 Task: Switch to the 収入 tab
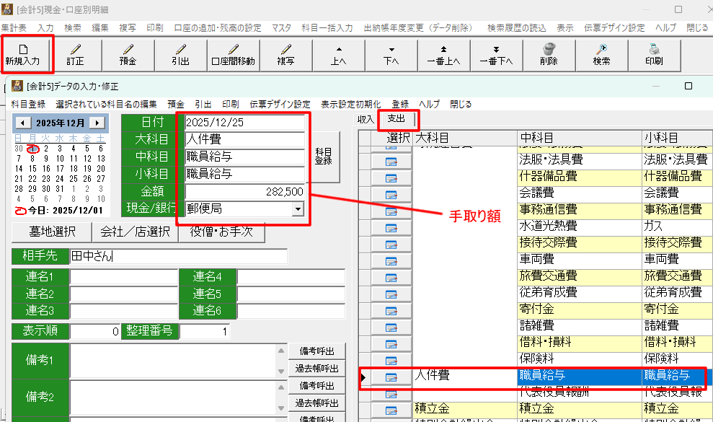366,118
